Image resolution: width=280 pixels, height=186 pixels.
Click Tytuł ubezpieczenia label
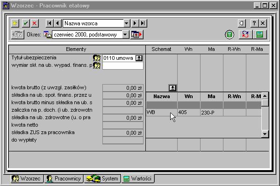coord(34,58)
